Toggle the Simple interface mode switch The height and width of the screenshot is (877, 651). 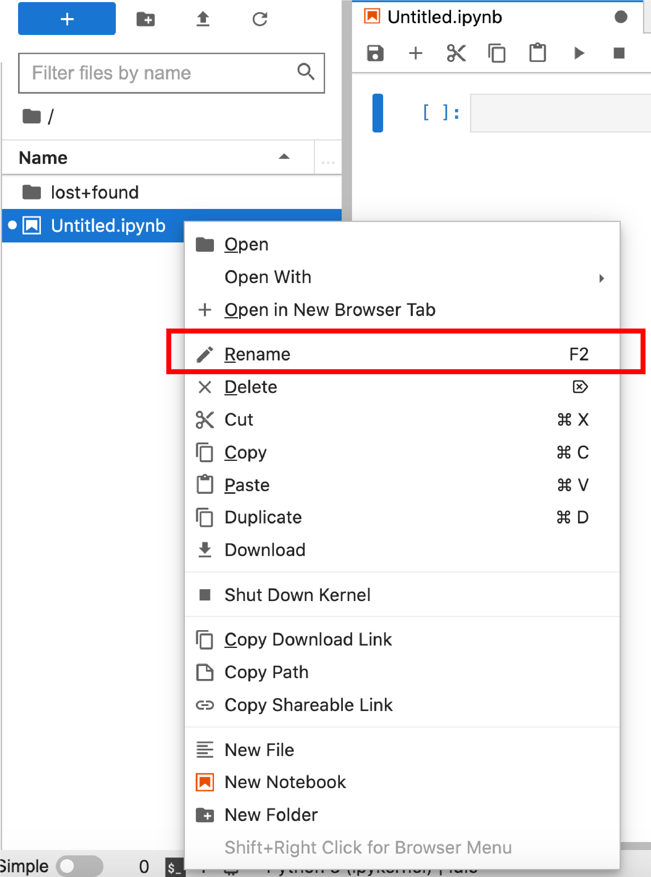point(80,866)
